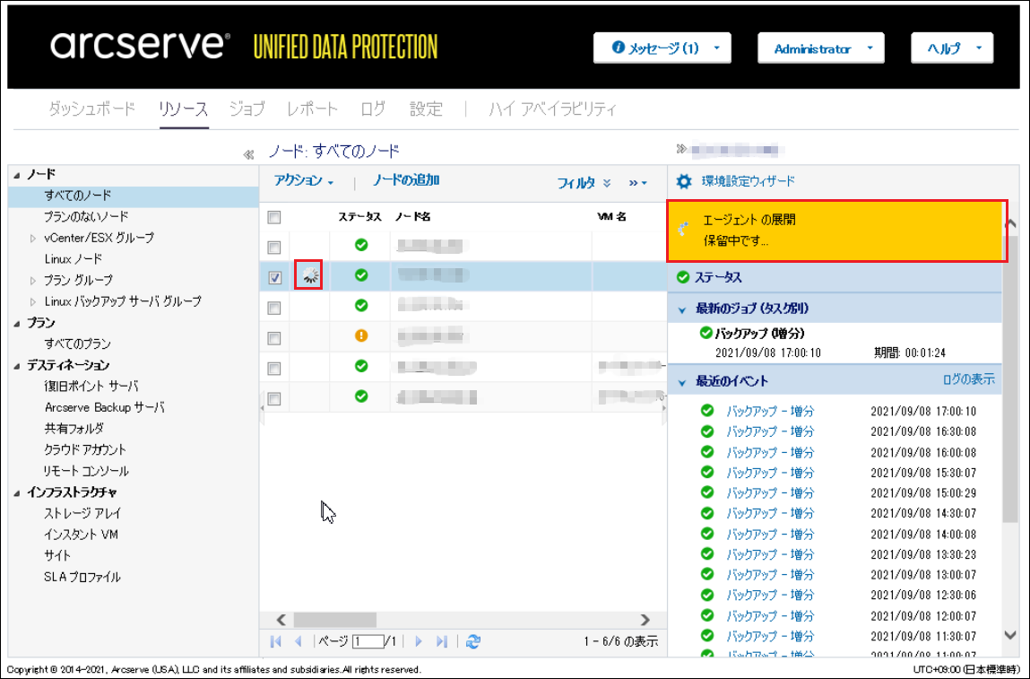Switch to the ジョブ tab
Viewport: 1030px width, 679px height.
tap(247, 109)
